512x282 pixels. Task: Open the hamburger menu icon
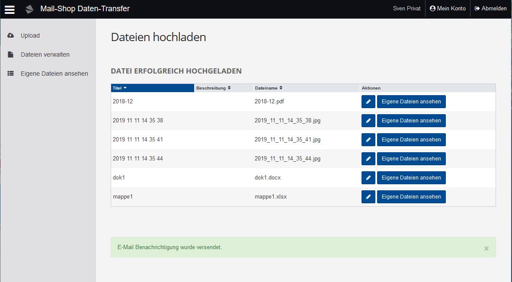[x=10, y=9]
